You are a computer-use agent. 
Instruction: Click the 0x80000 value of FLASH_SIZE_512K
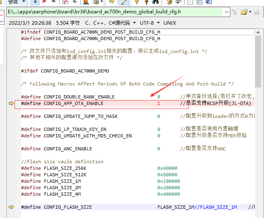tap(167, 175)
